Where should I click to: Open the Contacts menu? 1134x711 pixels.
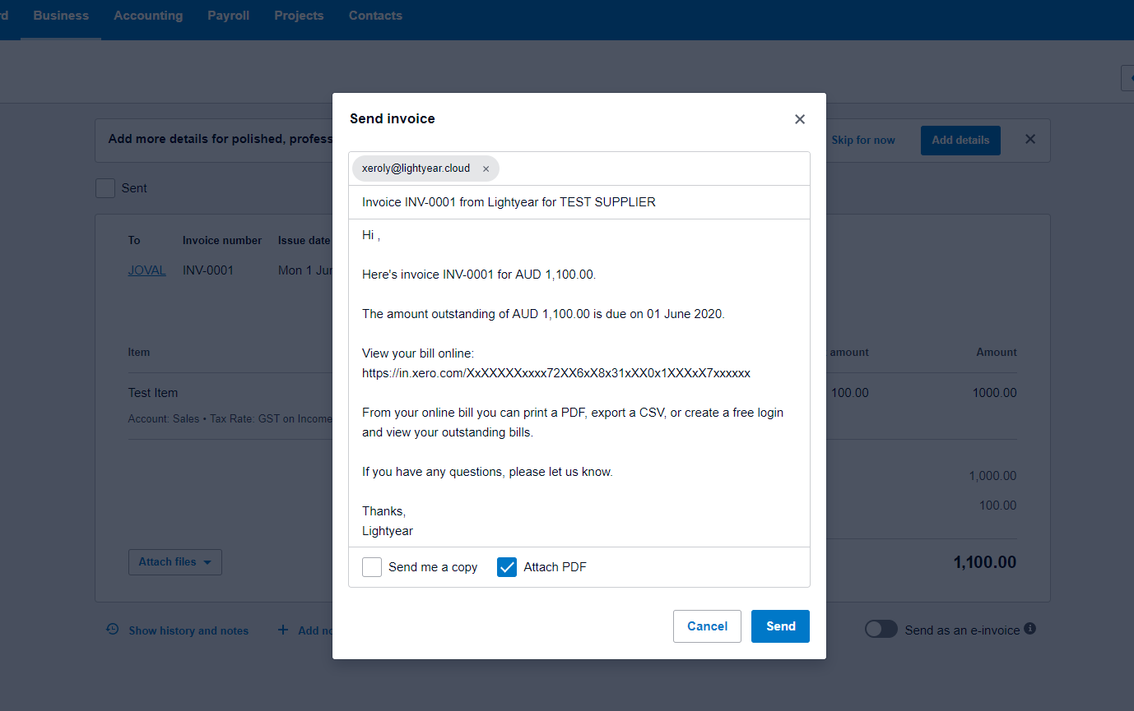[375, 16]
